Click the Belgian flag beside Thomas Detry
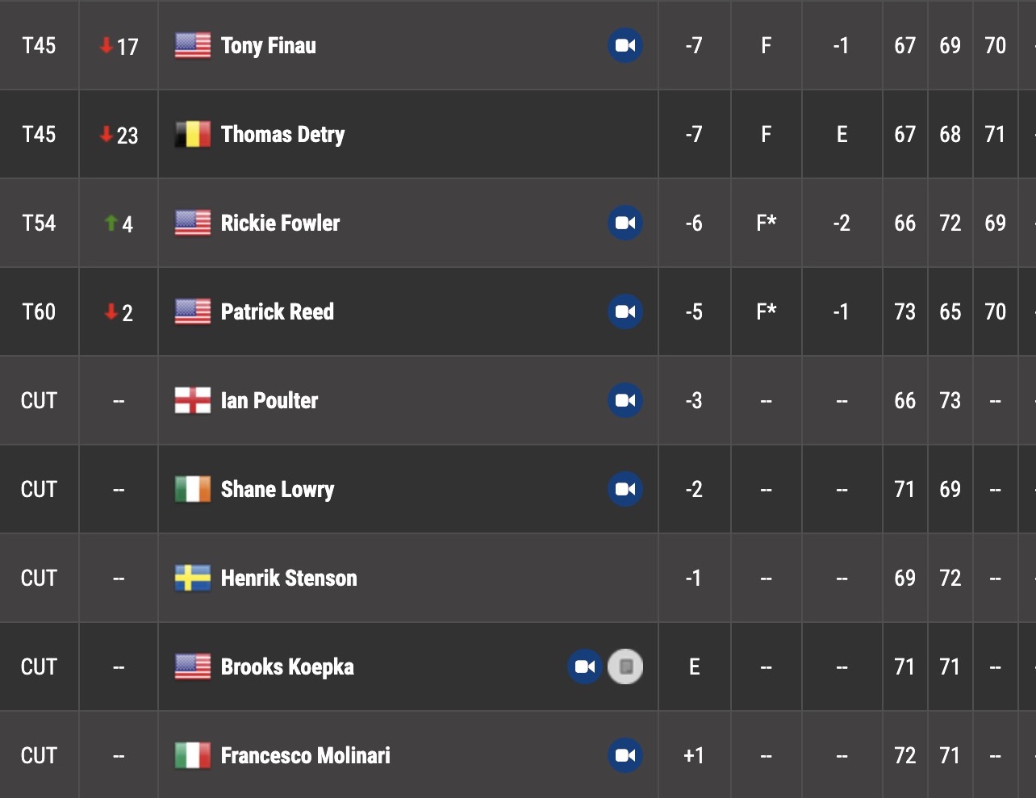The height and width of the screenshot is (798, 1036). click(x=193, y=134)
